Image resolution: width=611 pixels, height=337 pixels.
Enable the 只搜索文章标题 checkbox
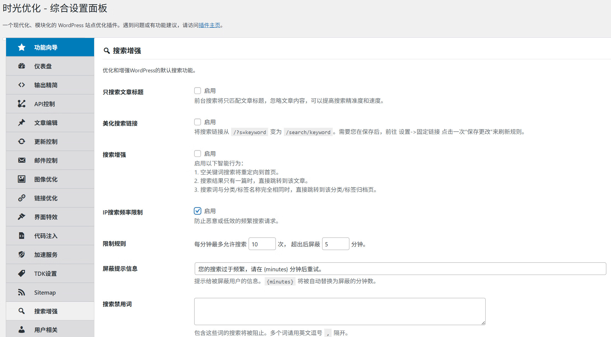coord(198,91)
